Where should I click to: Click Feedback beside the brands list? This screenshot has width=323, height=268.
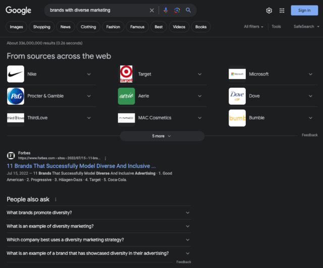click(x=309, y=135)
